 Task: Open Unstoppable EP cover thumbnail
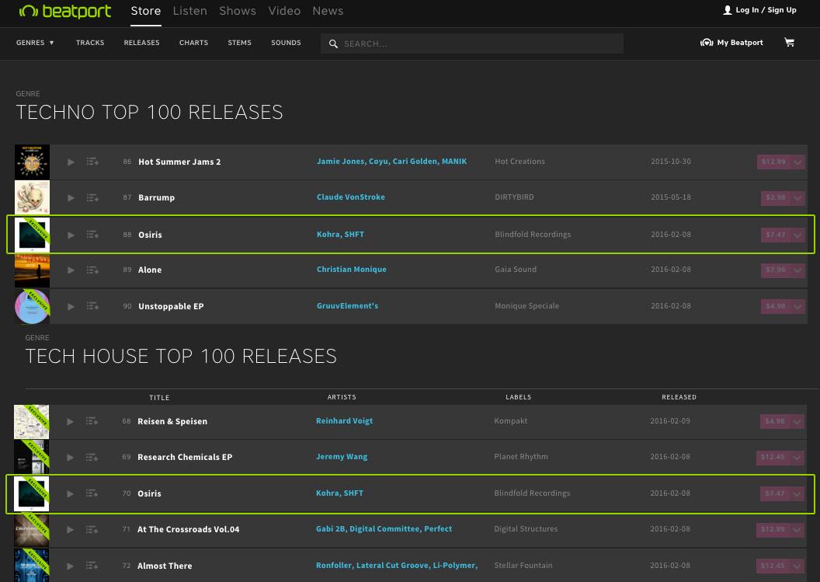pyautogui.click(x=32, y=306)
